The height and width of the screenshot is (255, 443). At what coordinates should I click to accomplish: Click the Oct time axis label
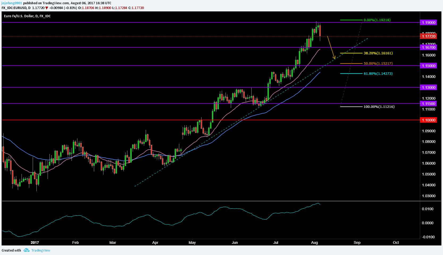(396, 243)
